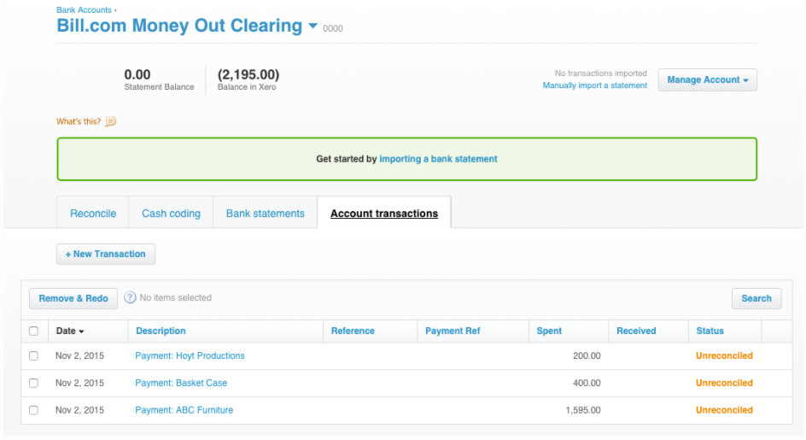Viewport: 806px width, 440px height.
Task: Click Unreconciled status for Hoyt Productions
Action: click(724, 355)
